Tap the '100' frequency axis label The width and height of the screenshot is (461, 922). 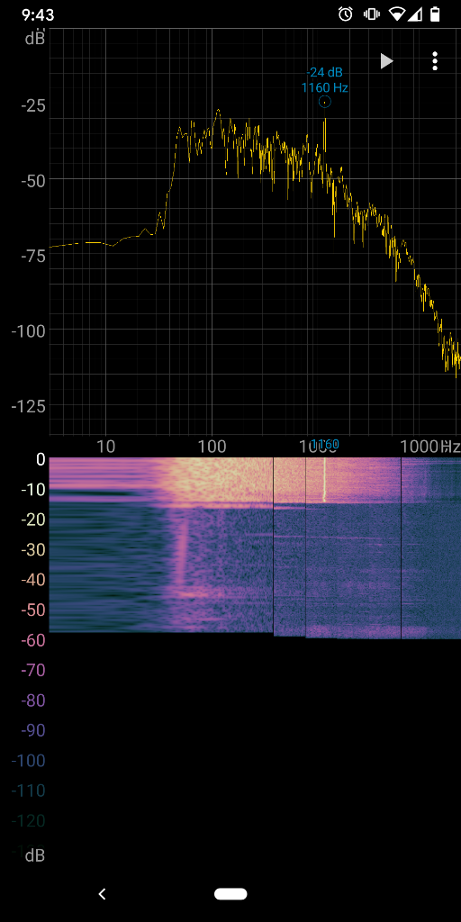(x=212, y=447)
